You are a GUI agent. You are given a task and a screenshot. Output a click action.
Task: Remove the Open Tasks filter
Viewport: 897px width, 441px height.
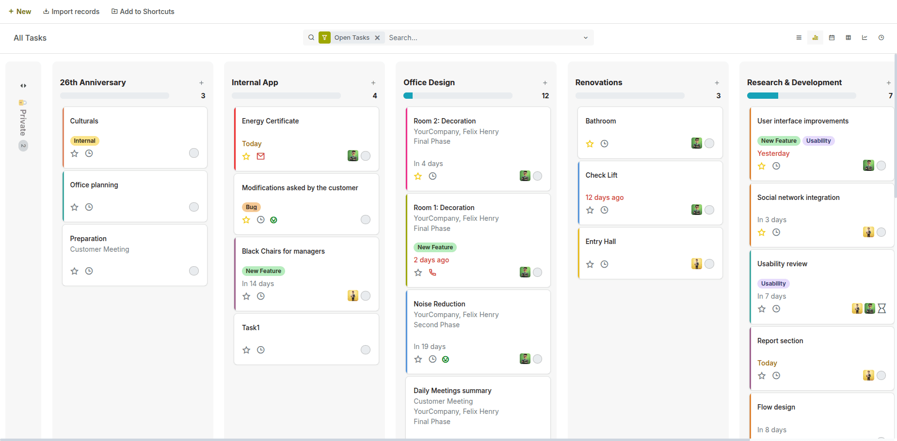pyautogui.click(x=378, y=37)
